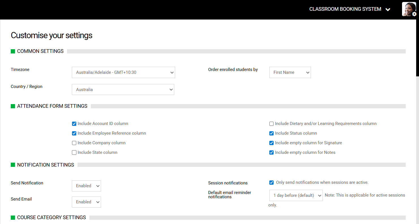Uncheck Include Account ID column
The image size is (419, 224).
click(x=74, y=124)
